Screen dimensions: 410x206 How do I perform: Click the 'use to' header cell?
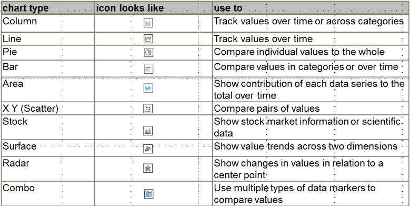tap(311, 8)
